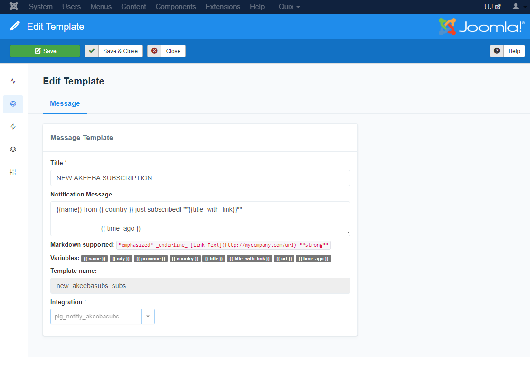
Task: Open the System menu
Action: (x=41, y=7)
